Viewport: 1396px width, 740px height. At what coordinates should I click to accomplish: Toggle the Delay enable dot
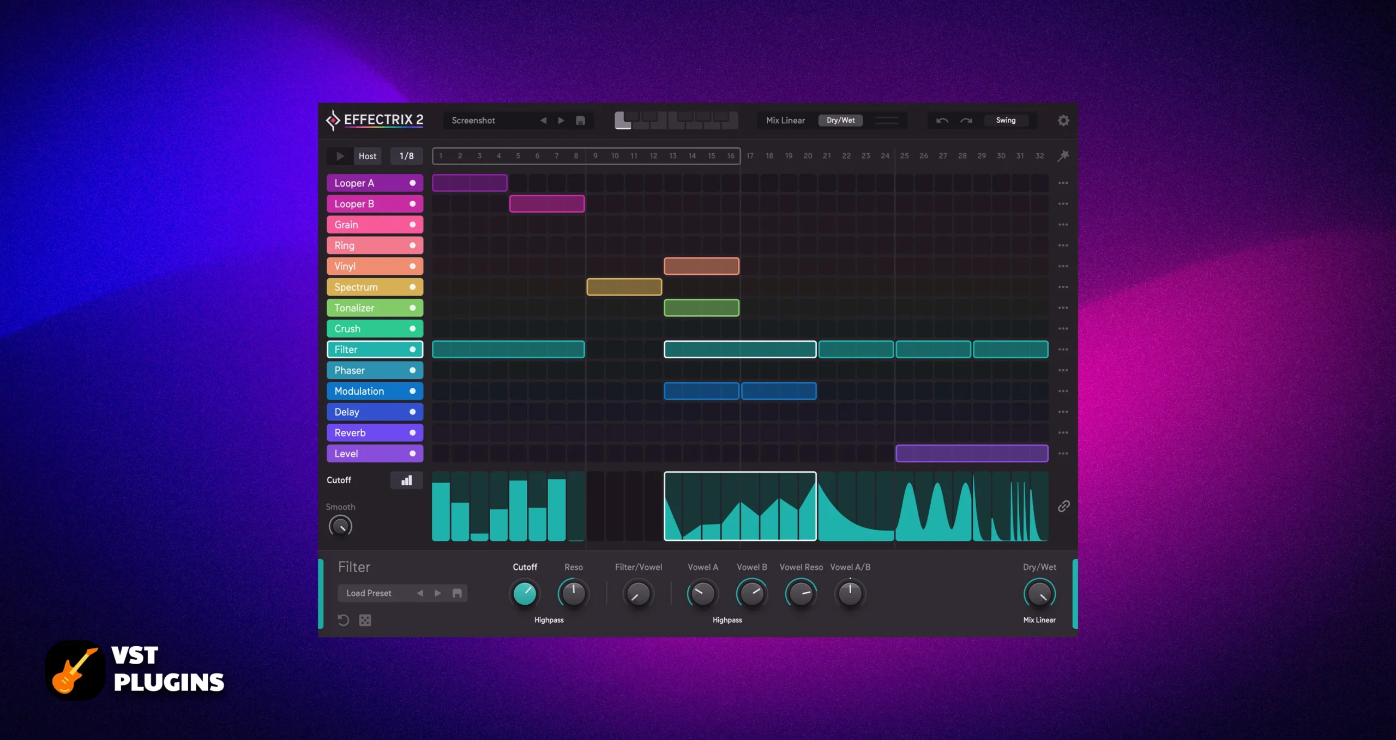pyautogui.click(x=412, y=412)
